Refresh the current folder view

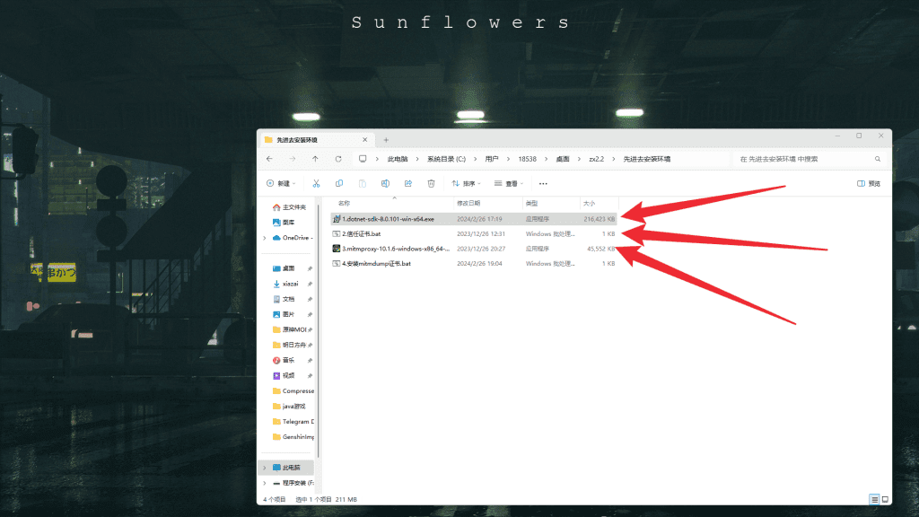click(337, 159)
